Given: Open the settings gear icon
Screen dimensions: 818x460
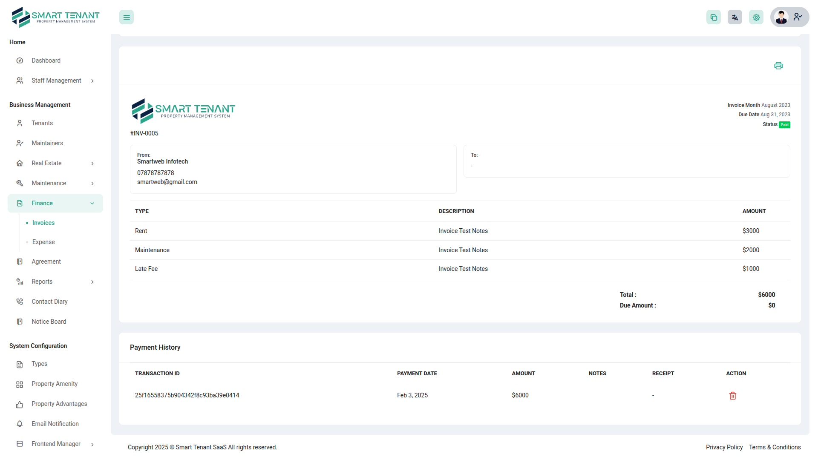Looking at the screenshot, I should (756, 17).
